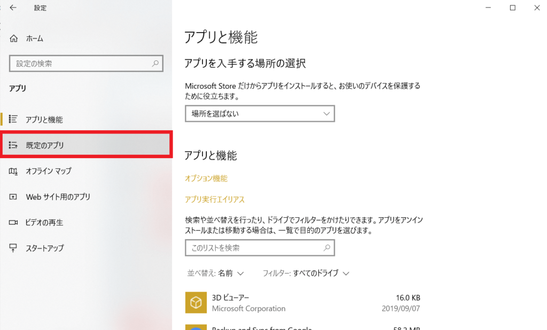Click the スタートアップ sidebar icon
547x330 pixels.
14,248
